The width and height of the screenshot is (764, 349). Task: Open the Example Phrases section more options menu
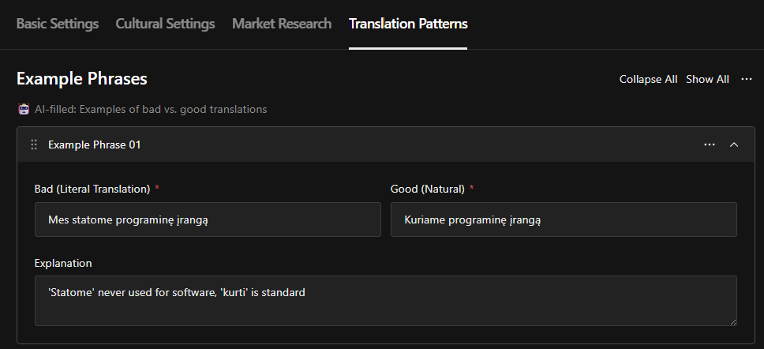(x=747, y=79)
